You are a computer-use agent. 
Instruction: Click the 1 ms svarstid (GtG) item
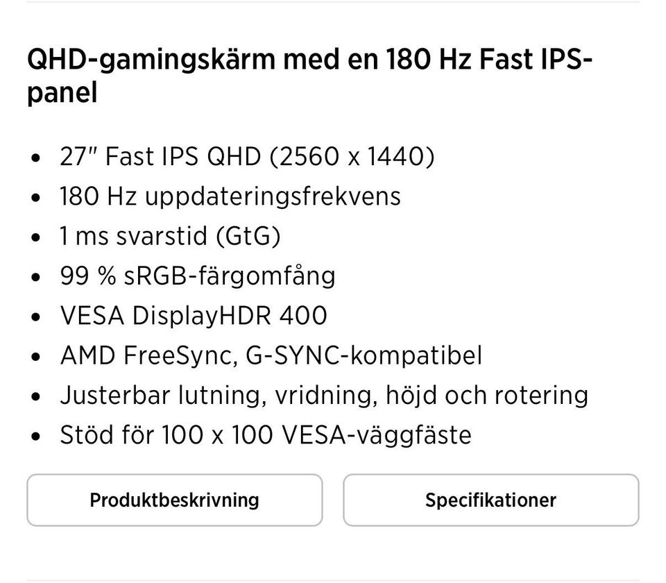170,236
